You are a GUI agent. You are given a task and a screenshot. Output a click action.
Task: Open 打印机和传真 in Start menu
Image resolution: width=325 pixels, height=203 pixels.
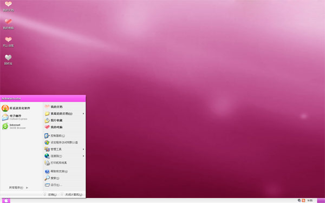(x=56, y=163)
